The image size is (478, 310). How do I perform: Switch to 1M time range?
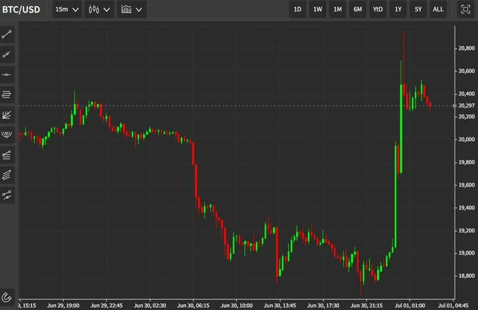click(x=337, y=9)
